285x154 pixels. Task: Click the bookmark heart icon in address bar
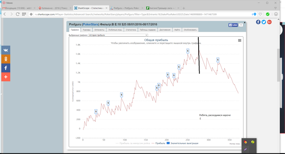[260, 14]
